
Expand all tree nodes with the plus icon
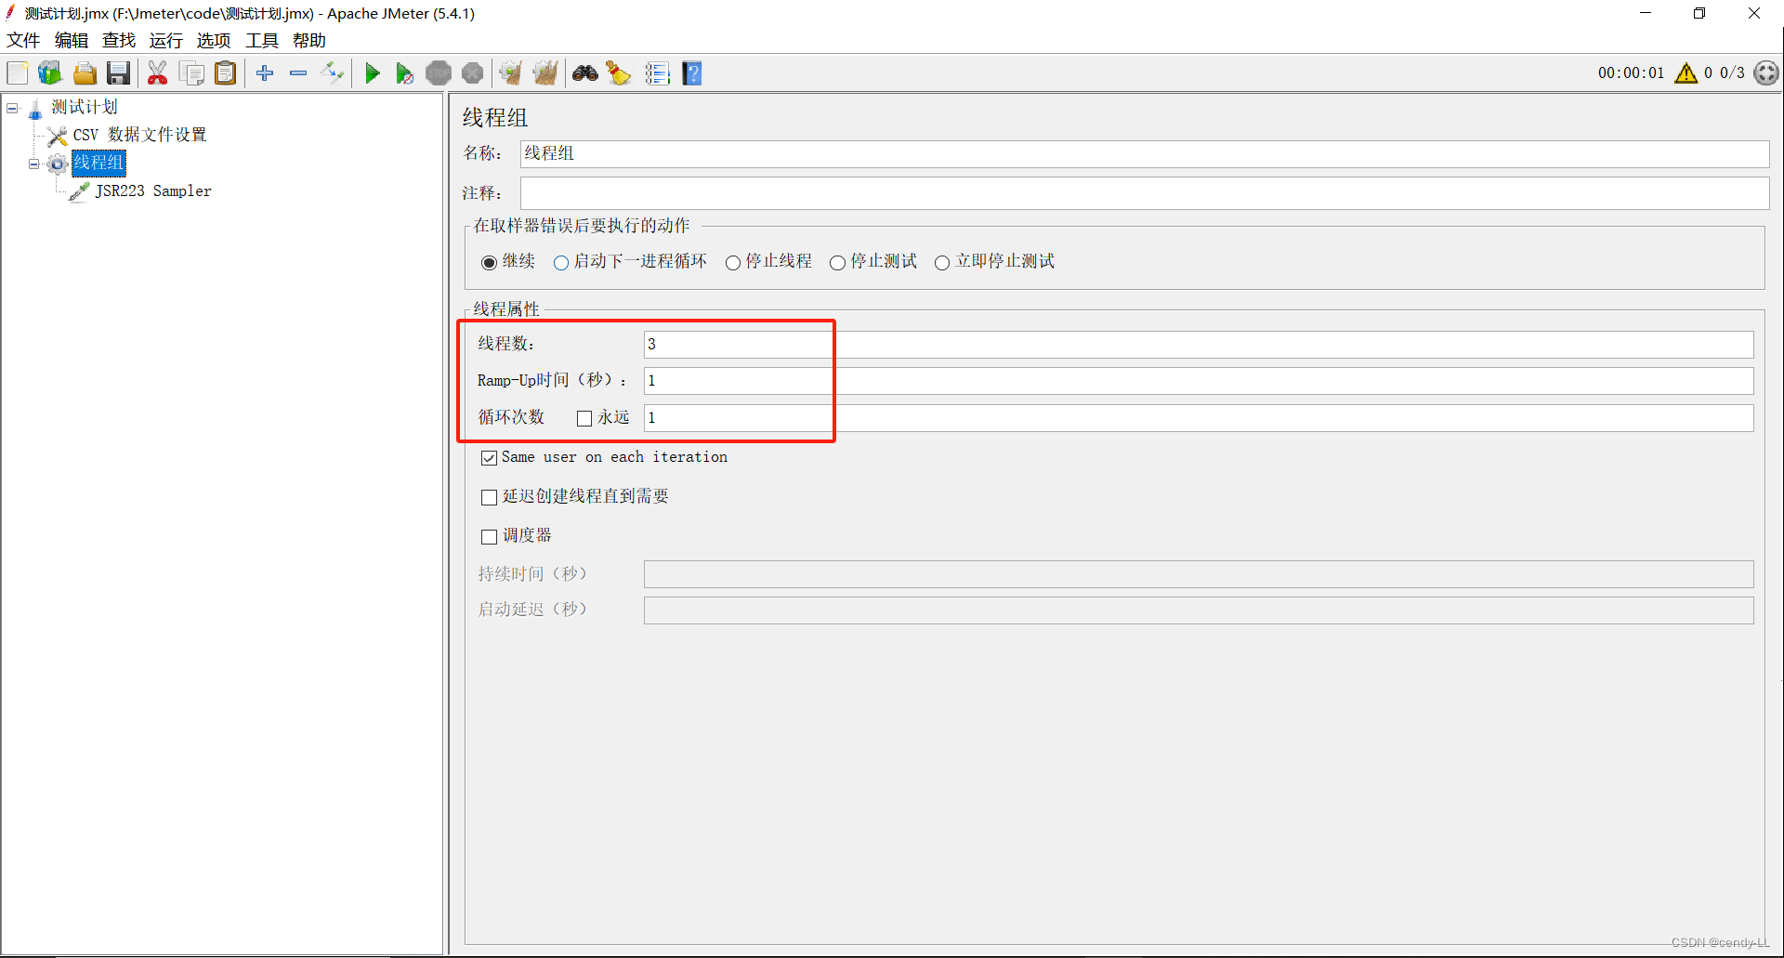pyautogui.click(x=264, y=72)
